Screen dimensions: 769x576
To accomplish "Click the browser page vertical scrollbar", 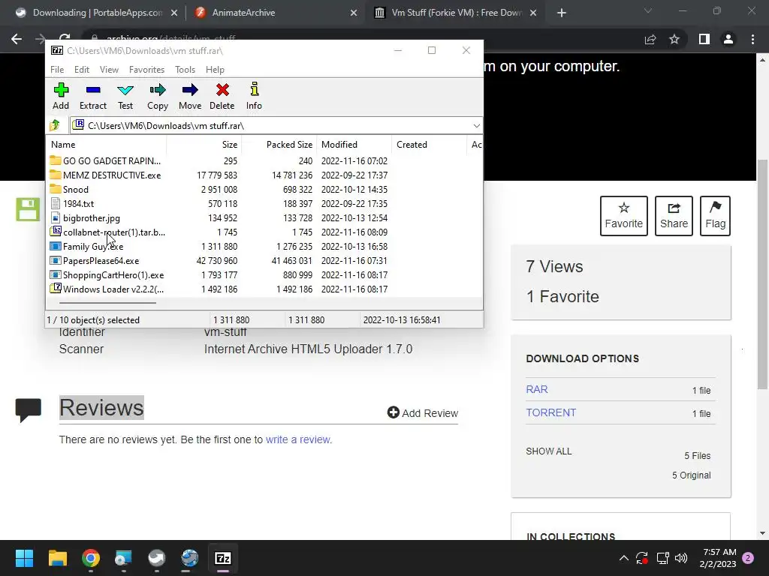I will point(763,274).
